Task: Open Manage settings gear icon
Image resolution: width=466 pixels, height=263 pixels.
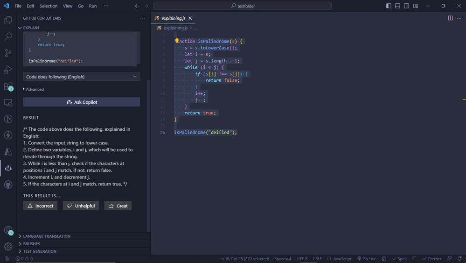Action: pos(8,246)
